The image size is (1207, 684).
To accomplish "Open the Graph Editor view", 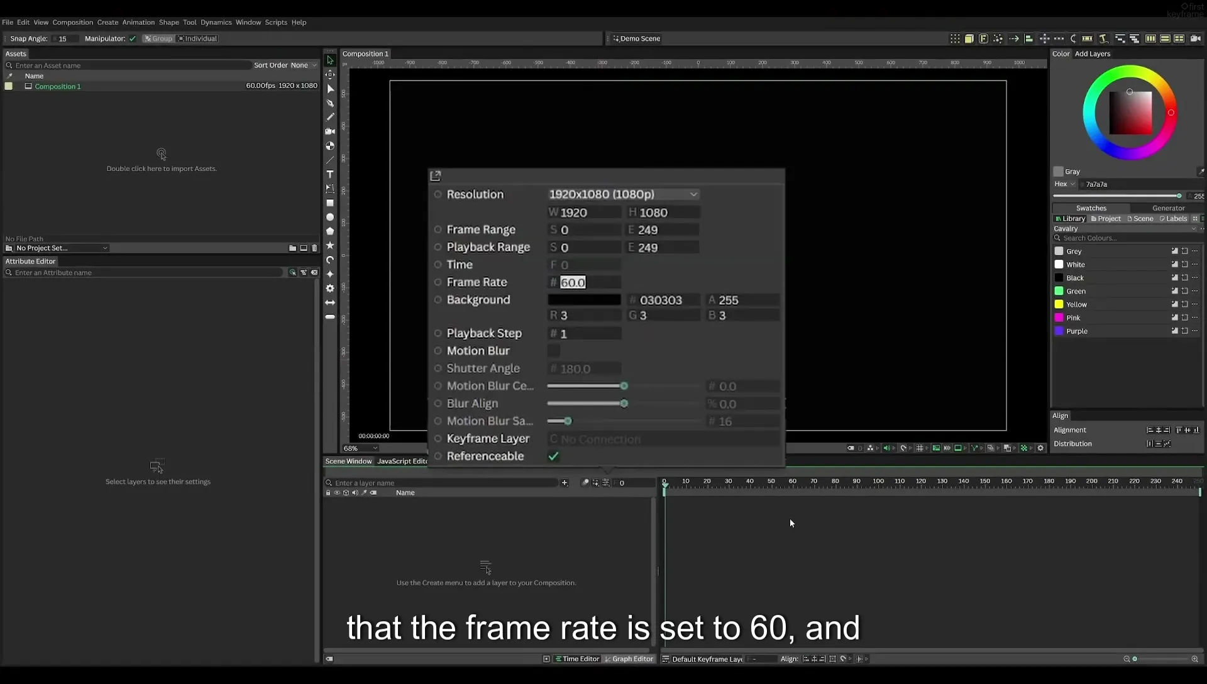I will point(628,659).
